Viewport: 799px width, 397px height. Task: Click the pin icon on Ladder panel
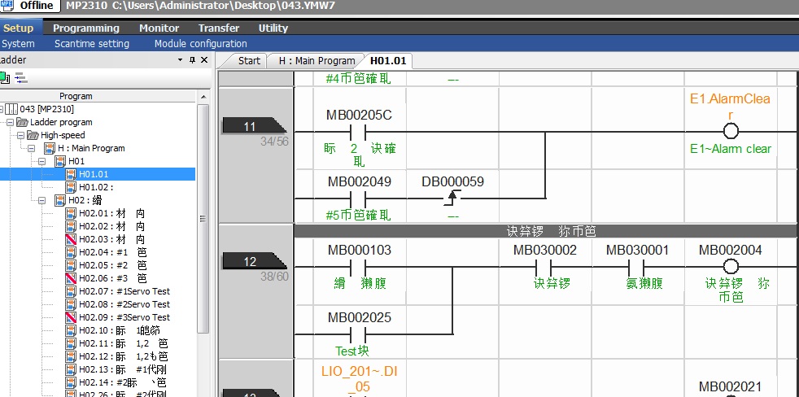click(x=192, y=60)
